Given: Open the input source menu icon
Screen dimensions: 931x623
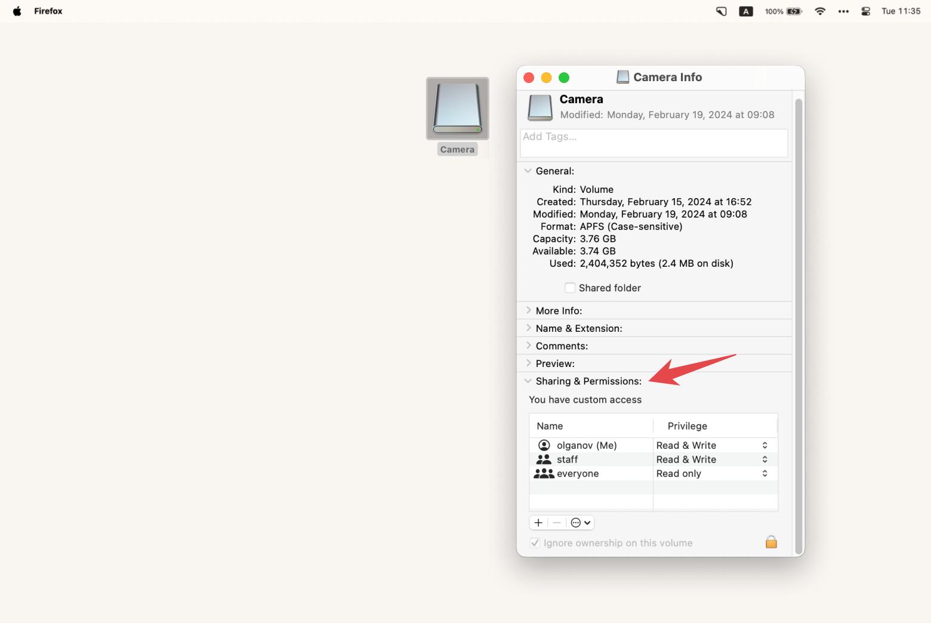Looking at the screenshot, I should [x=746, y=11].
